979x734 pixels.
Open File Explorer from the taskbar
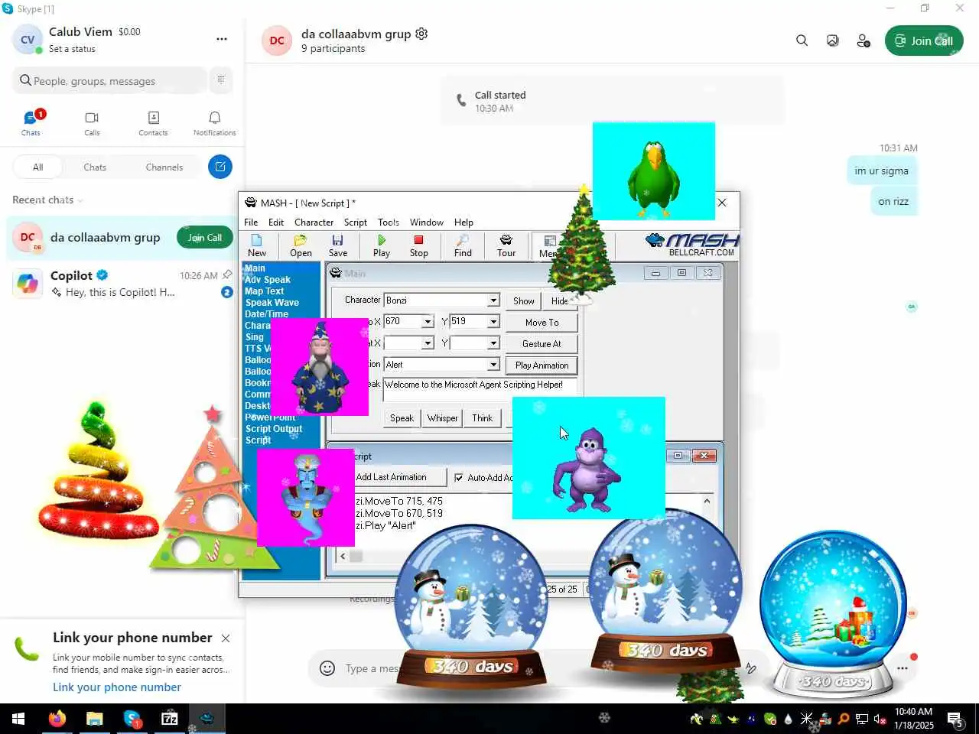click(x=94, y=719)
